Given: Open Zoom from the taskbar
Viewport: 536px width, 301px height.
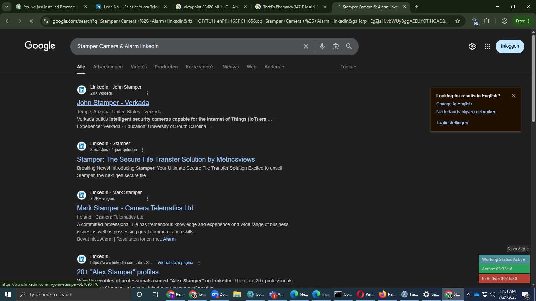Looking at the screenshot, I should click(x=219, y=294).
